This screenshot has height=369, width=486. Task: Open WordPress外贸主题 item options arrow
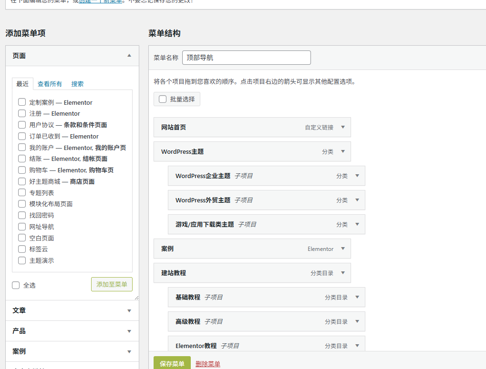(x=357, y=200)
